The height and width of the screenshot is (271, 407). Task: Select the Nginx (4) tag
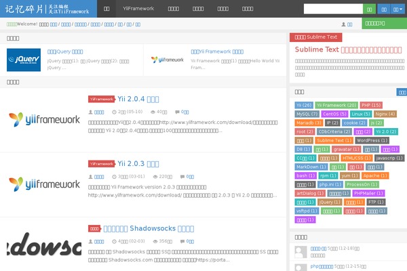click(385, 114)
